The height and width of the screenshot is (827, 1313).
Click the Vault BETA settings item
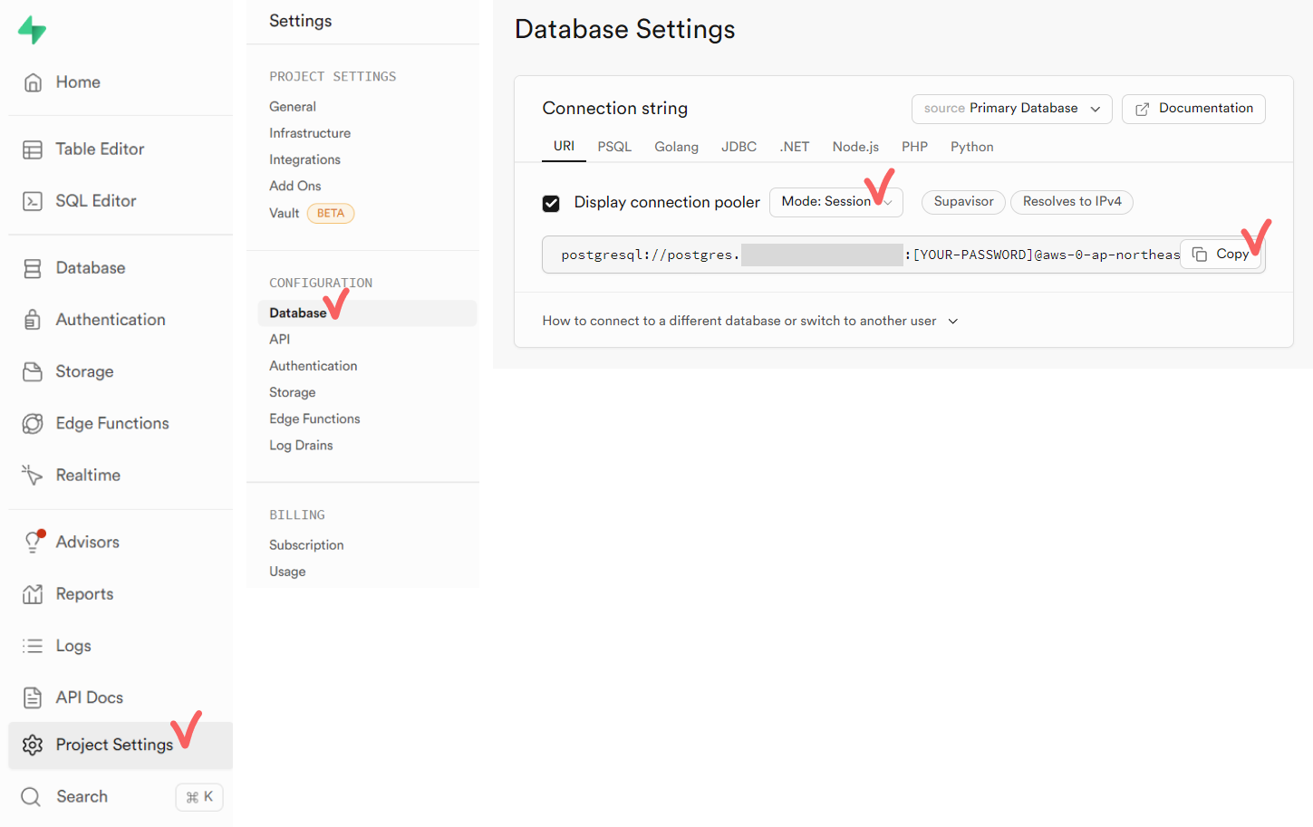[x=311, y=214]
